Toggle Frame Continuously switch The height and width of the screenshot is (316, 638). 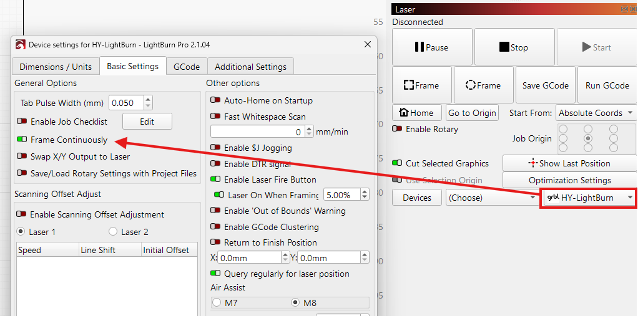pyautogui.click(x=22, y=140)
